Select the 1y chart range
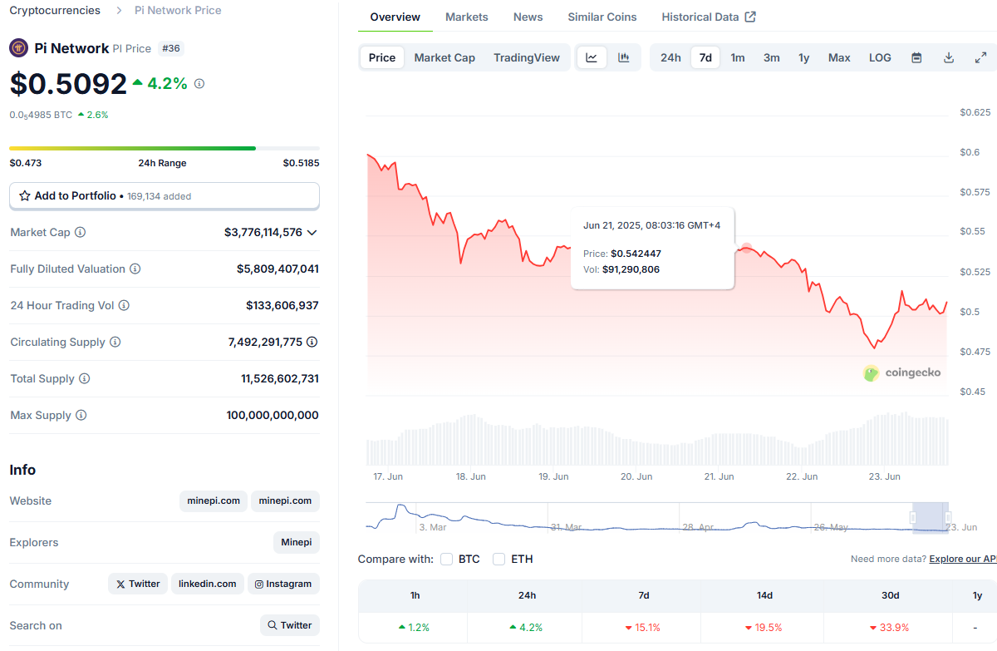 tap(804, 57)
